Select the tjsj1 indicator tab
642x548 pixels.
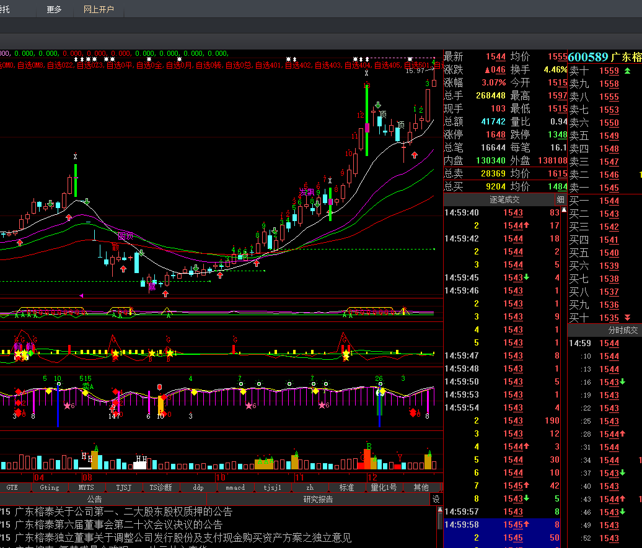[273, 487]
